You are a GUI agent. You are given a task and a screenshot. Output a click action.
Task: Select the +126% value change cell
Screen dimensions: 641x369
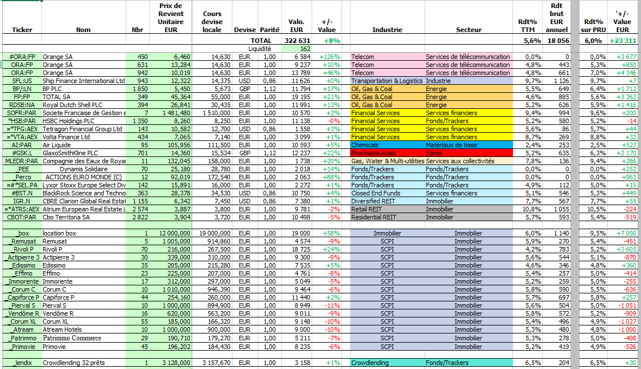(x=327, y=57)
